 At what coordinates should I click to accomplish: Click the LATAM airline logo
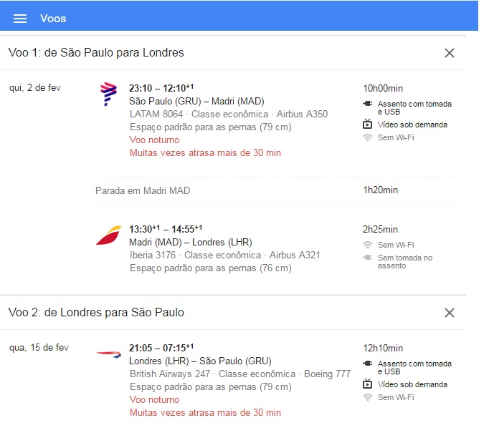109,94
